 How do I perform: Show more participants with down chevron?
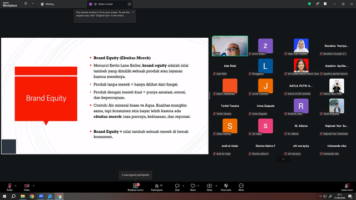(283, 159)
